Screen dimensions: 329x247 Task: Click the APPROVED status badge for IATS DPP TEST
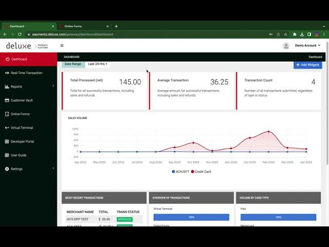124,219
